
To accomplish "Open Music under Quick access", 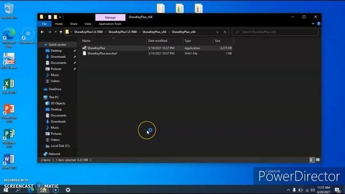I will pos(54,75).
